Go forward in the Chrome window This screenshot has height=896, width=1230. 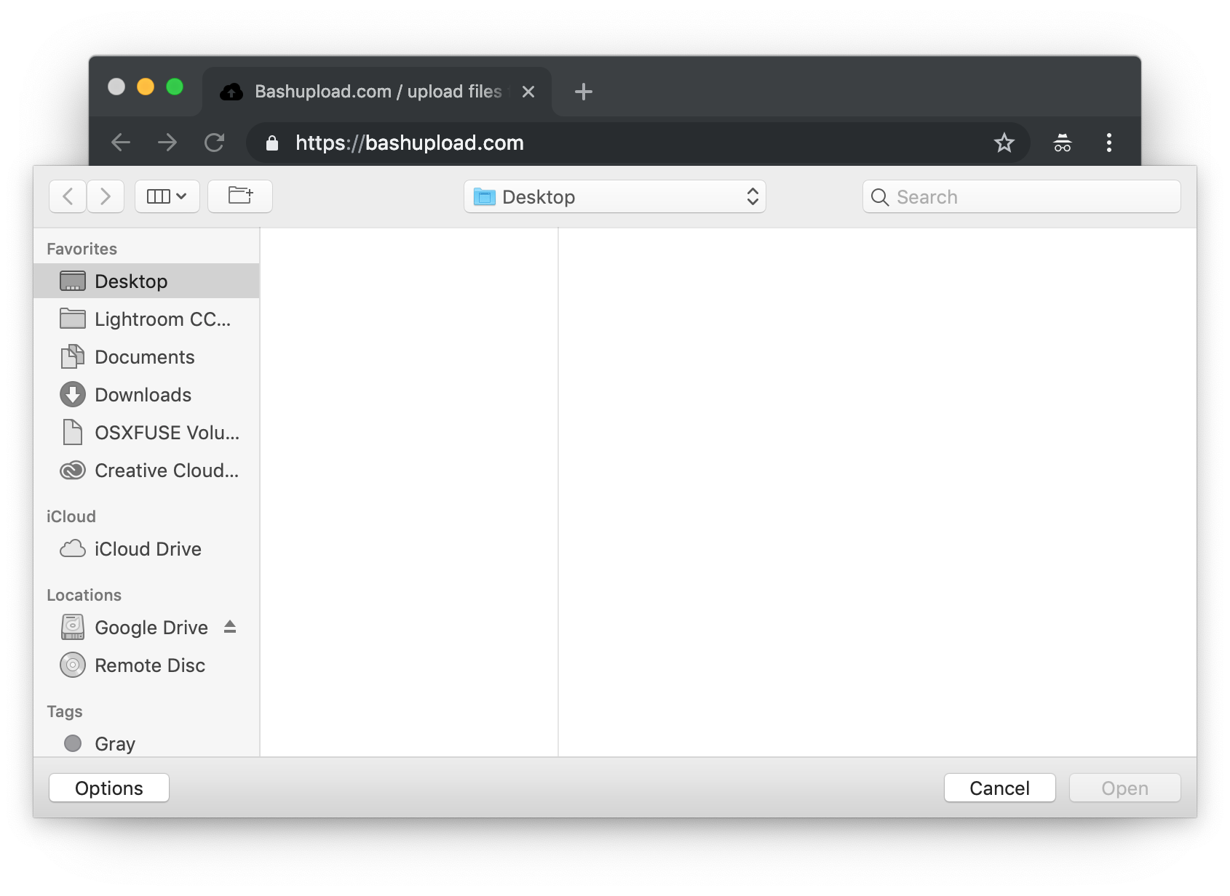coord(167,143)
